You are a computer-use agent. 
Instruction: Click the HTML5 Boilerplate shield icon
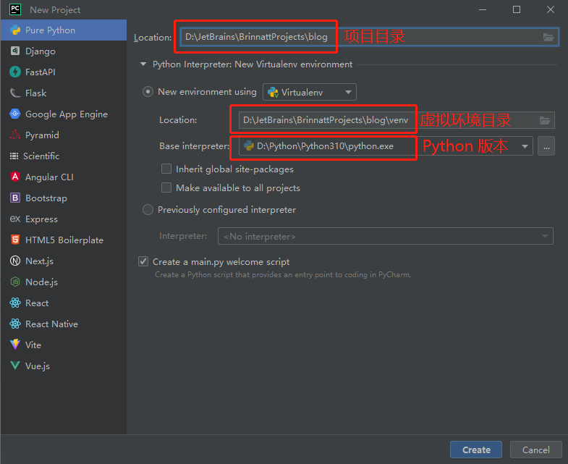click(x=15, y=240)
